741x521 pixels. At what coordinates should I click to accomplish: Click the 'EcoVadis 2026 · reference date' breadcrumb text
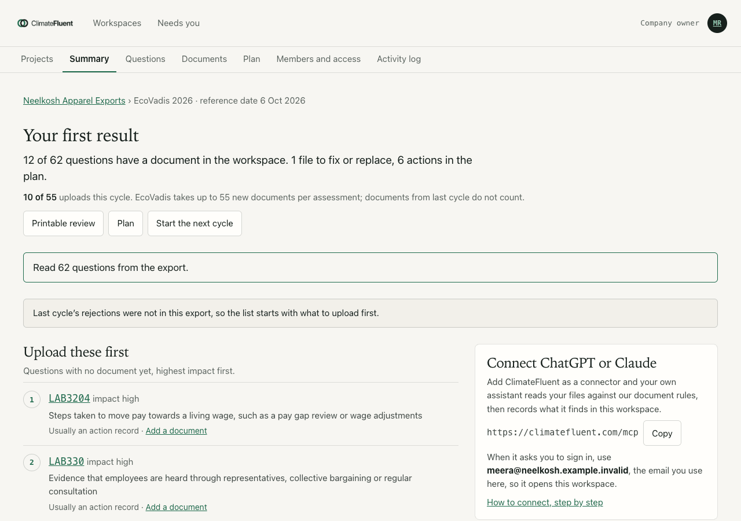(219, 101)
